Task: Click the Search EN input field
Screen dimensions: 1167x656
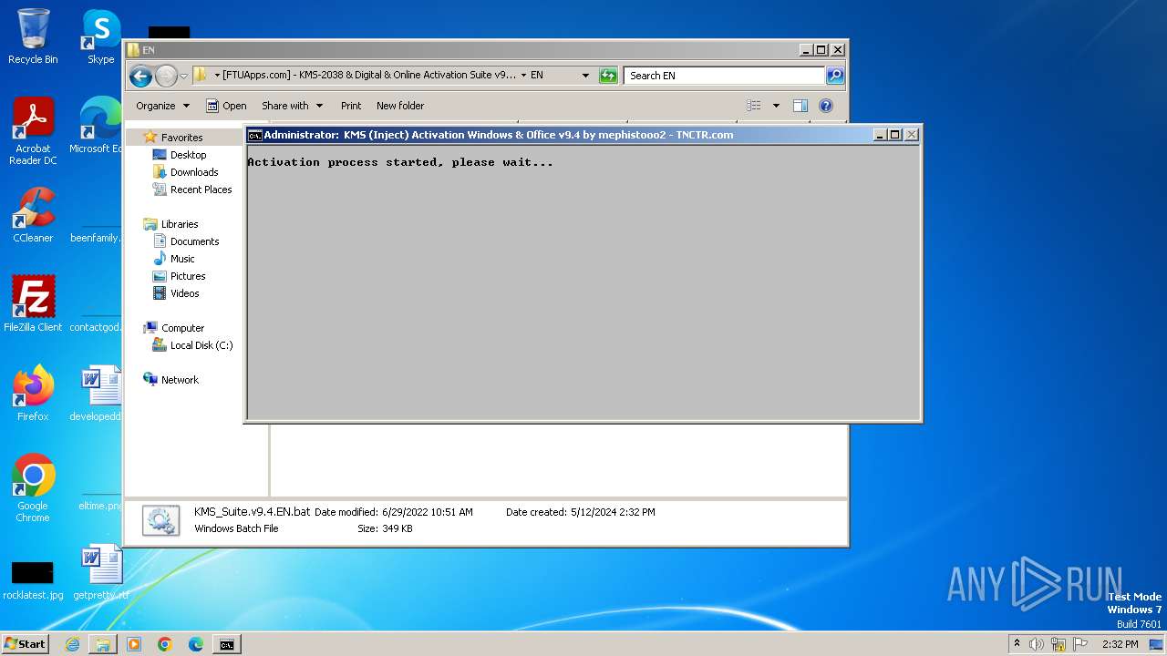Action: tap(725, 76)
